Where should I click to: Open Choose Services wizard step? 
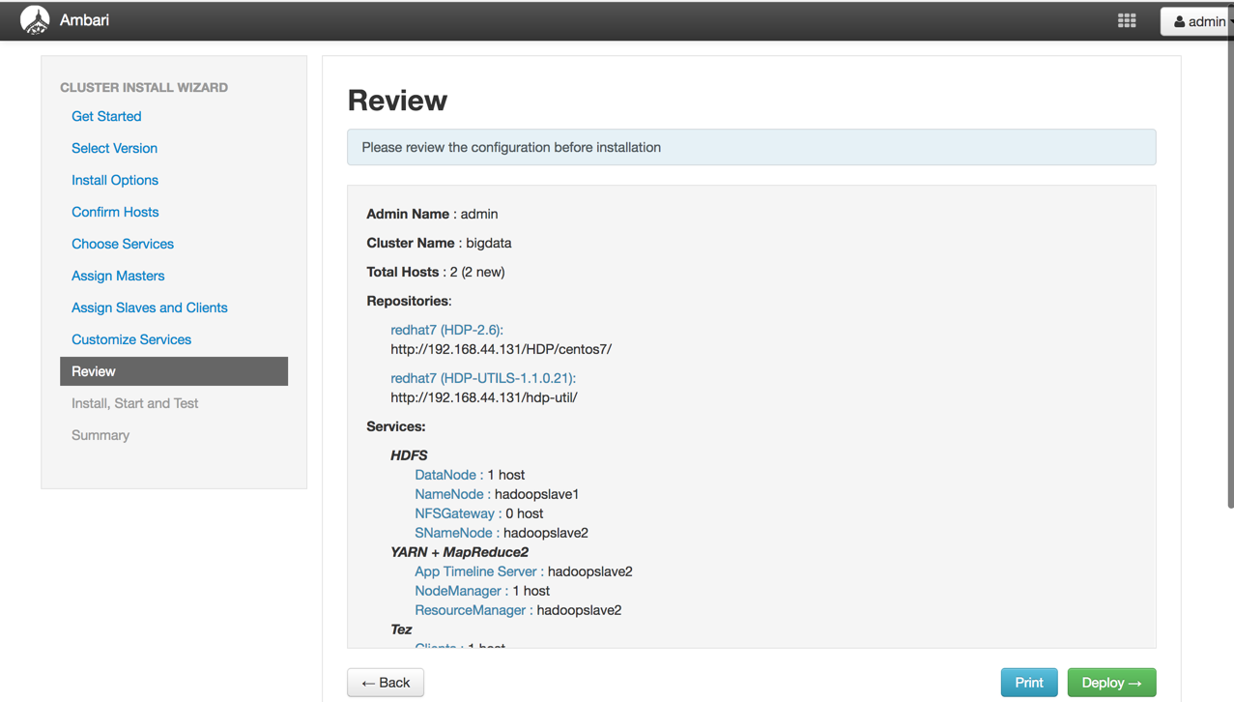123,244
